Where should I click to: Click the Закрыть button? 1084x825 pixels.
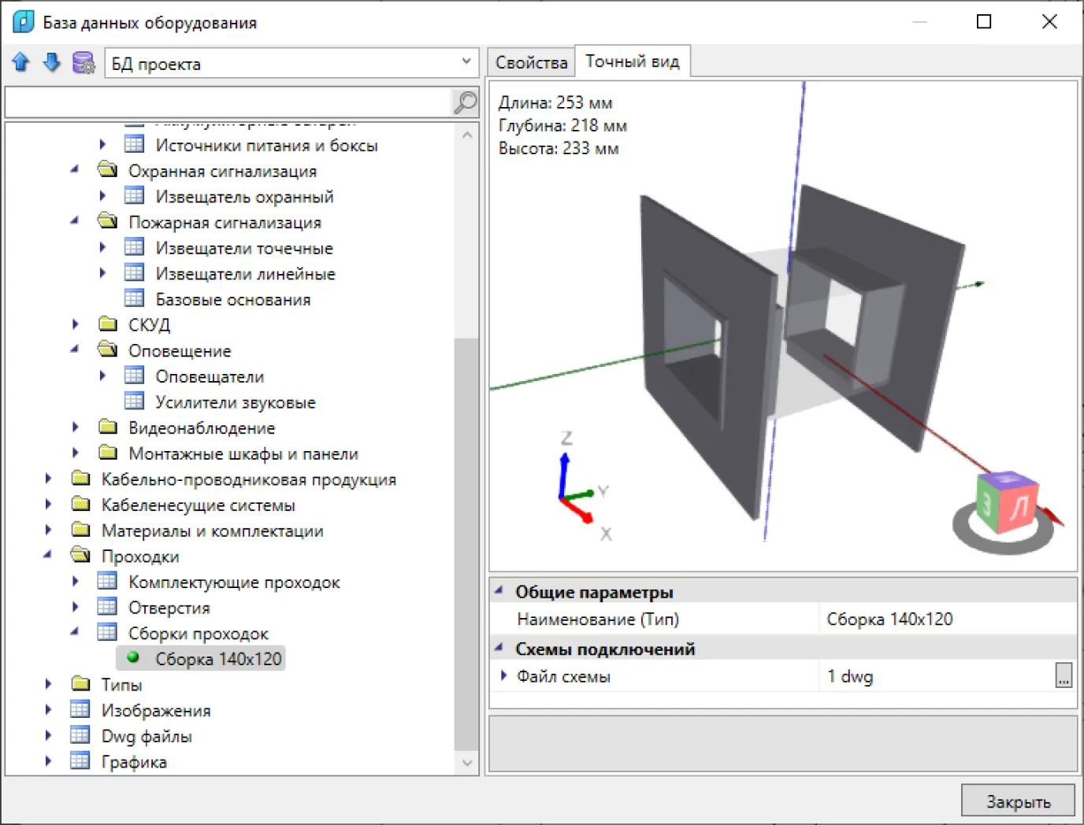(x=1017, y=801)
